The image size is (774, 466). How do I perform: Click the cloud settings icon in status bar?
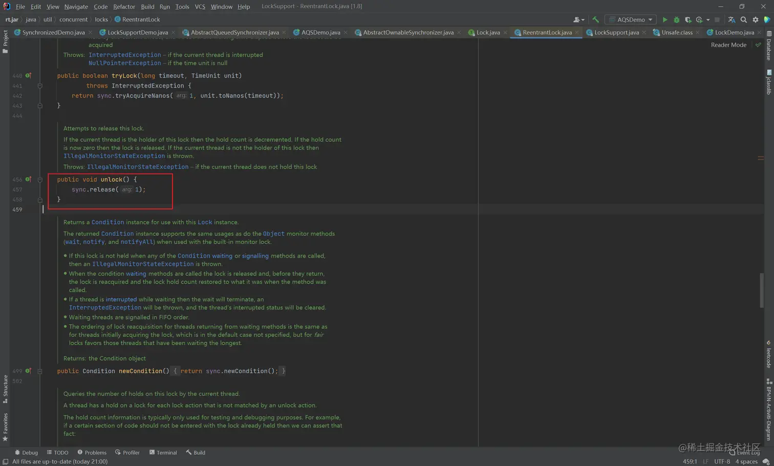click(766, 461)
